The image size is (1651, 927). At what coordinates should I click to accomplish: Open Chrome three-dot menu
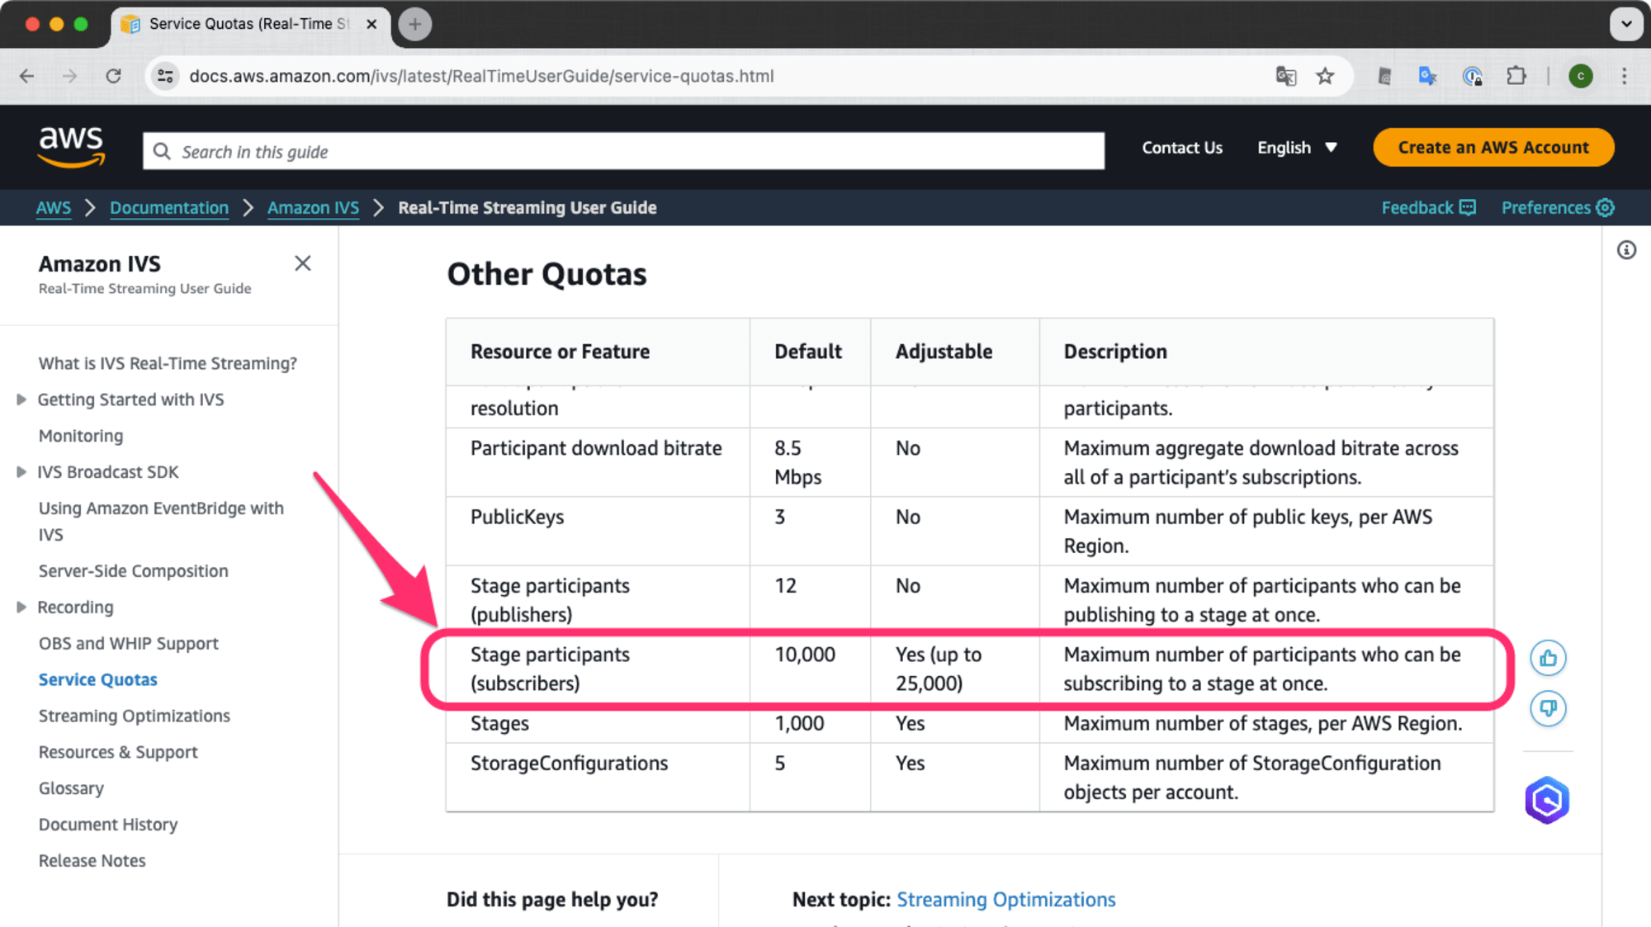(x=1624, y=76)
